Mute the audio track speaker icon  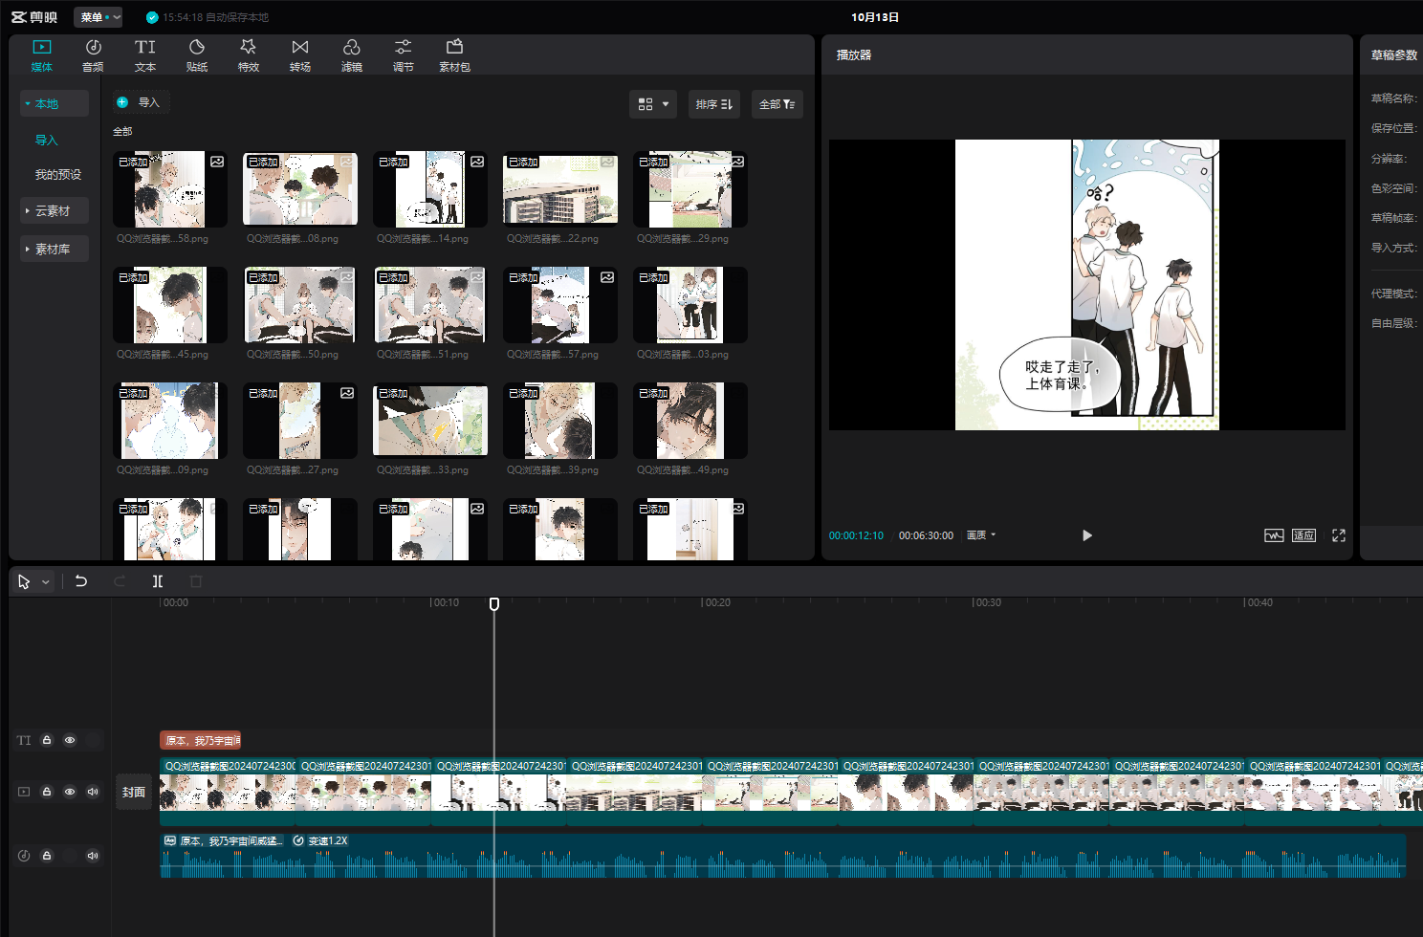[93, 856]
